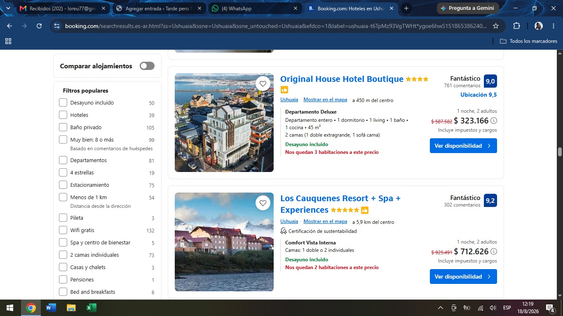Image resolution: width=563 pixels, height=316 pixels.
Task: Select the Casas y chalets filter
Action: pyautogui.click(x=63, y=267)
